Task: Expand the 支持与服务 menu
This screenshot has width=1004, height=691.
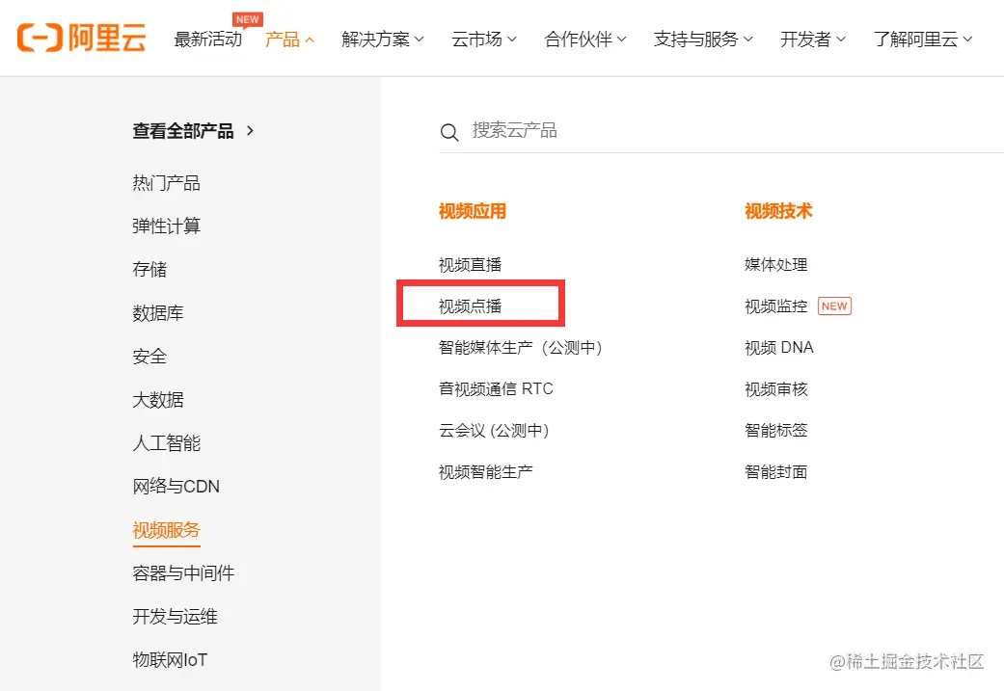Action: point(703,40)
